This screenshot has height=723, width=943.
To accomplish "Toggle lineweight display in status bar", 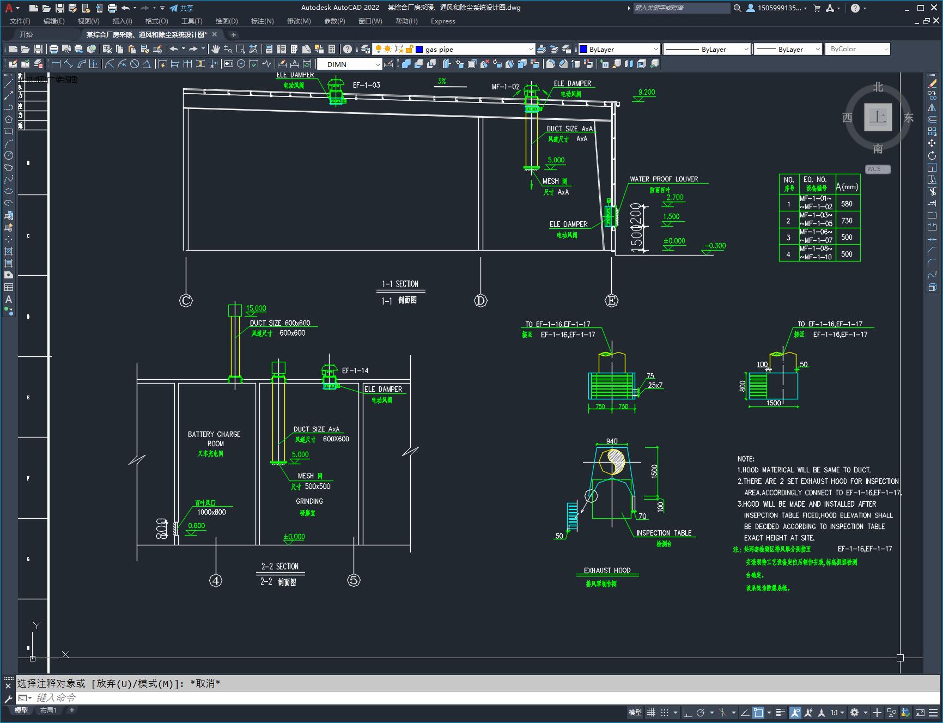I will (x=781, y=712).
